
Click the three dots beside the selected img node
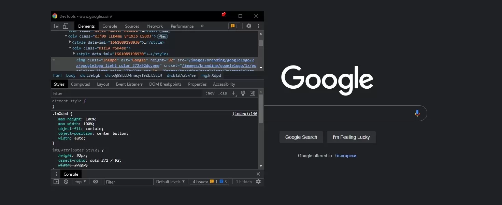(53, 60)
